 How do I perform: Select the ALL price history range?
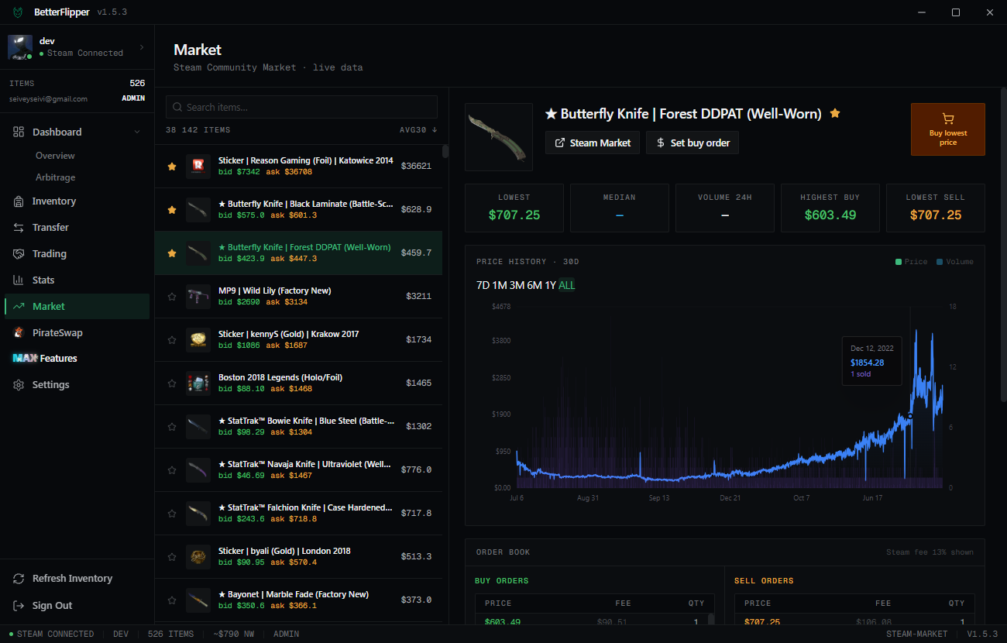coord(567,286)
